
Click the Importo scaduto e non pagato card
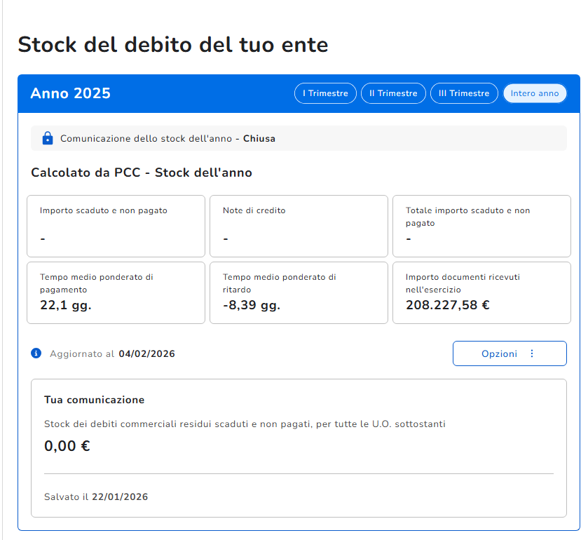pyautogui.click(x=116, y=226)
